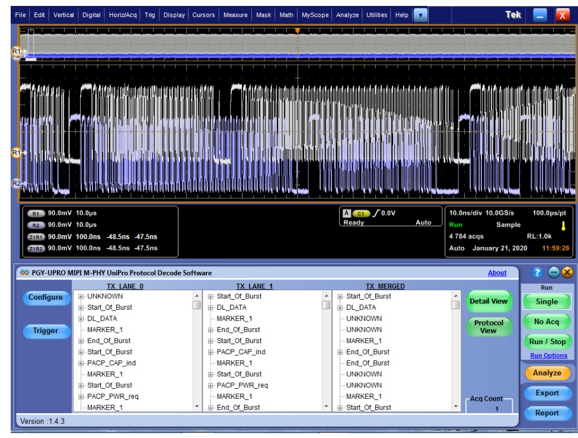
Task: Click the Trigger button
Action: (46, 331)
